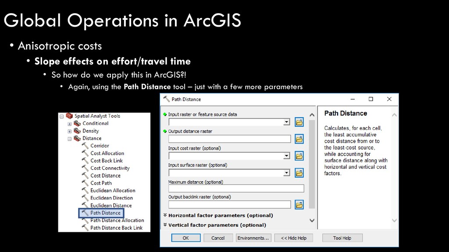Confirm with the OK button
Viewport: 449px width, 252px height.
[186, 238]
